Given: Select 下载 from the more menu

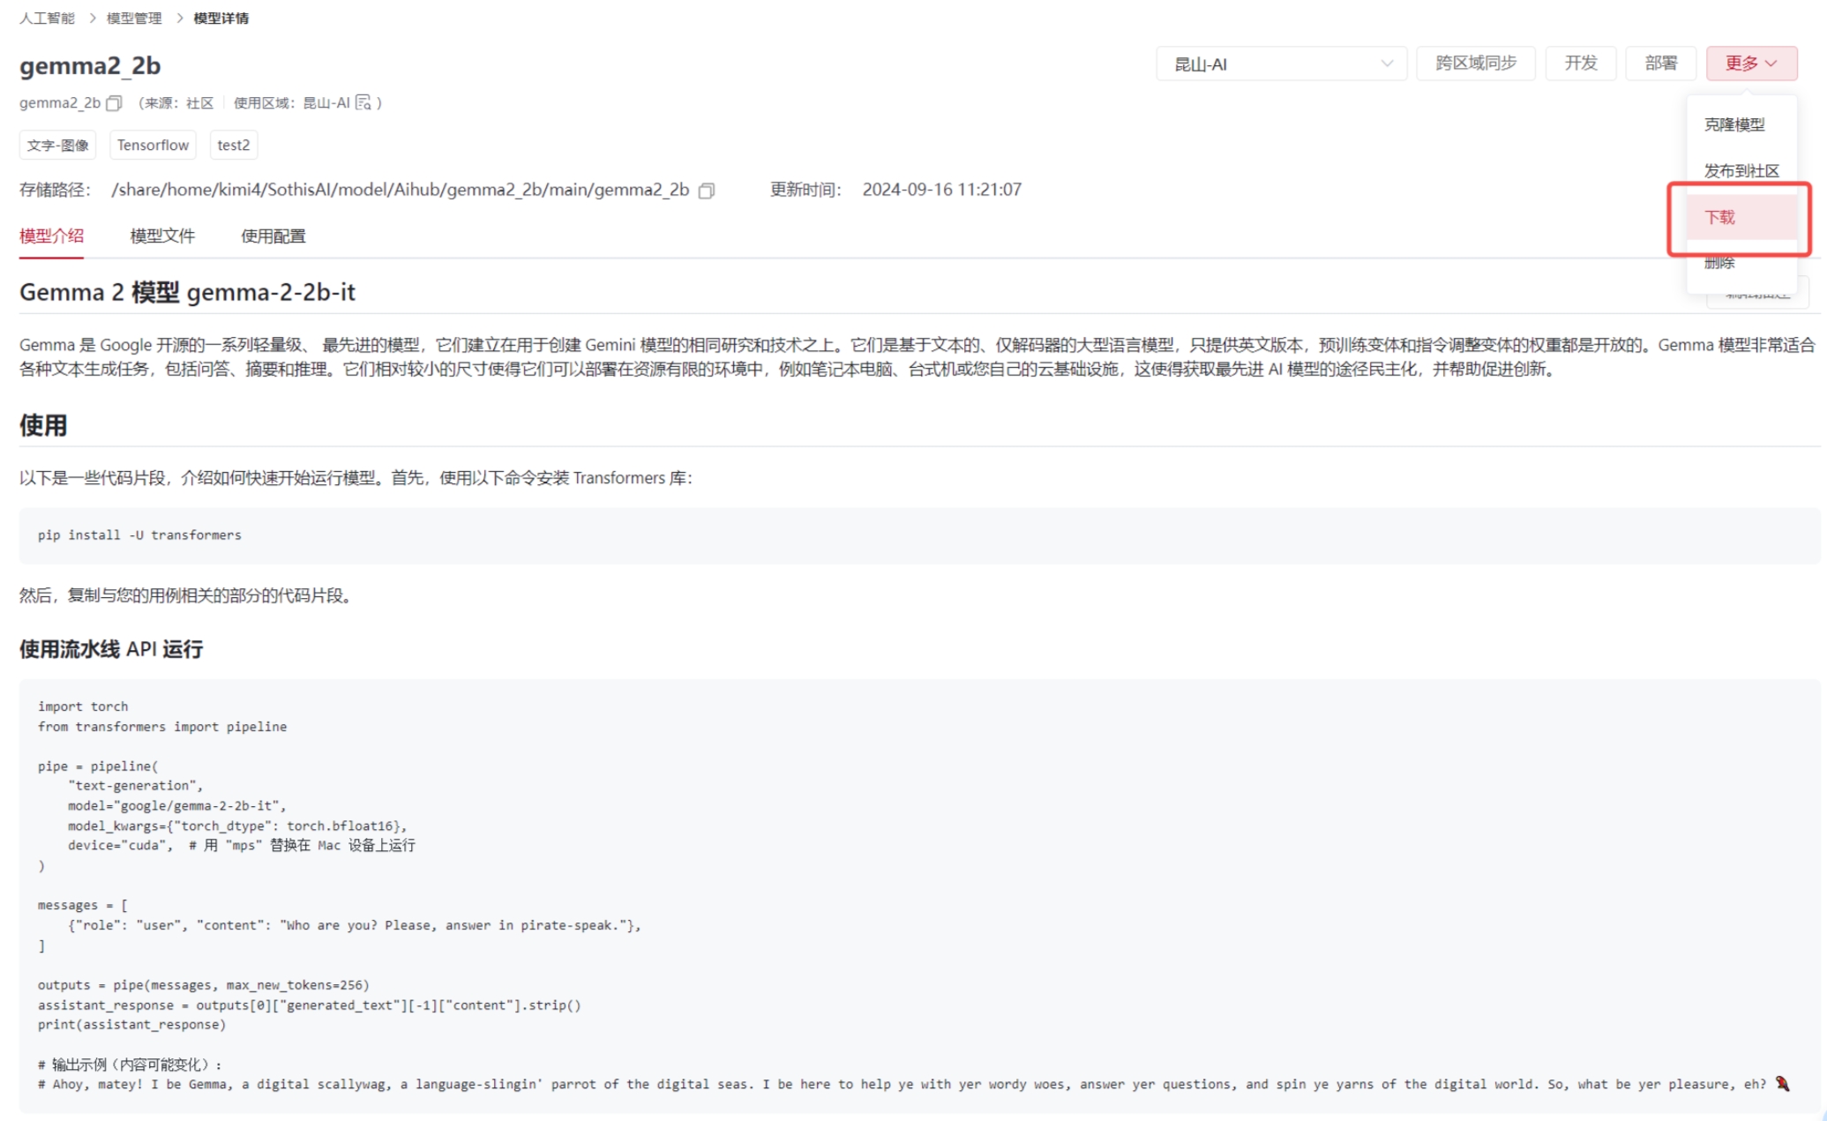Looking at the screenshot, I should click(x=1719, y=217).
